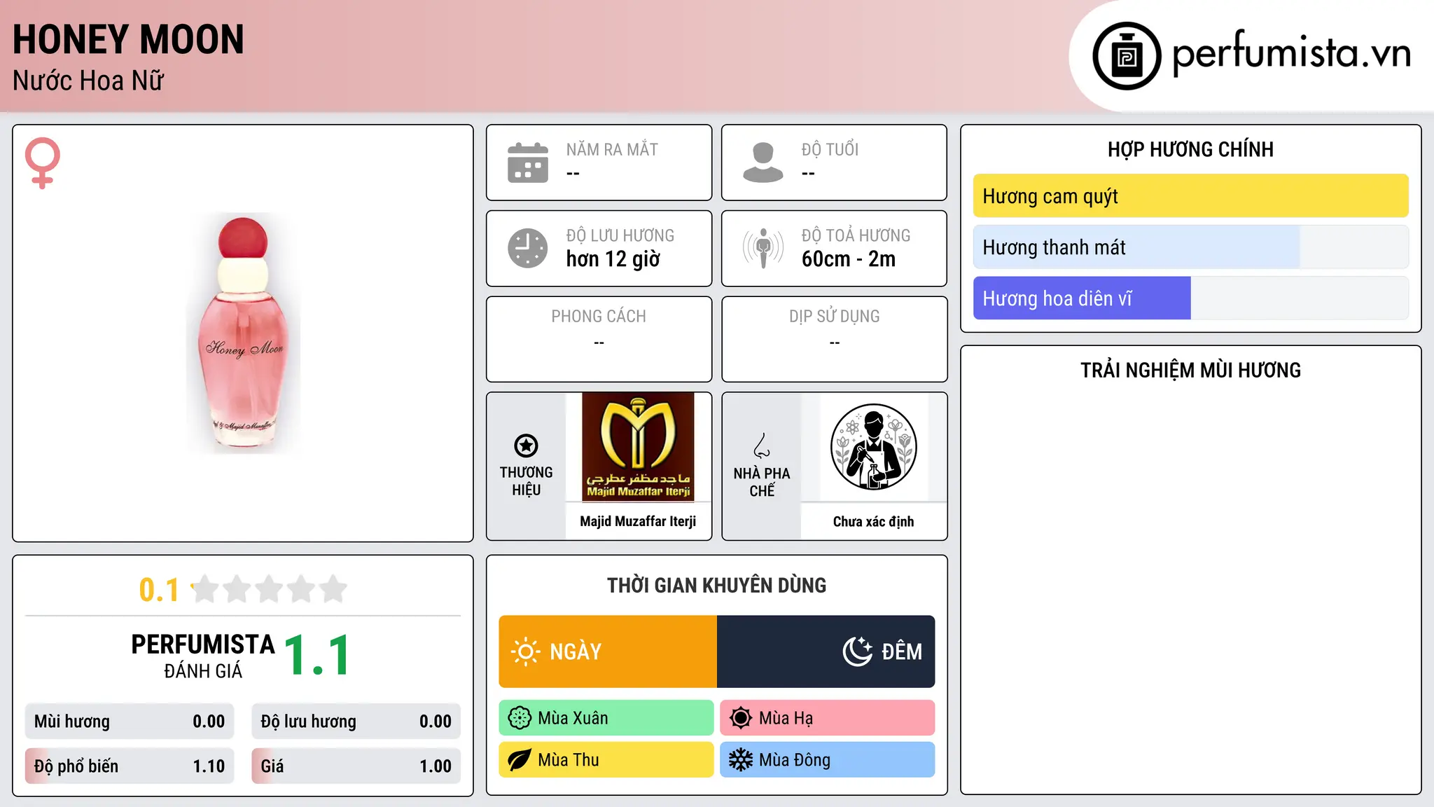Click the HONEY MOON title

click(x=129, y=40)
